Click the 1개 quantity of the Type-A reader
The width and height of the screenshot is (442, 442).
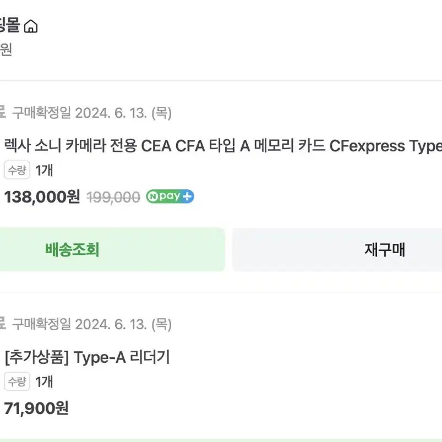coord(44,381)
